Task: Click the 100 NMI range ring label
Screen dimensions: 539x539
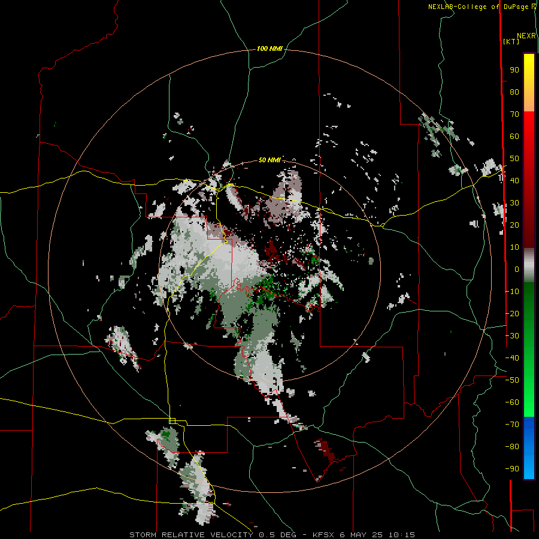Action: [x=269, y=49]
